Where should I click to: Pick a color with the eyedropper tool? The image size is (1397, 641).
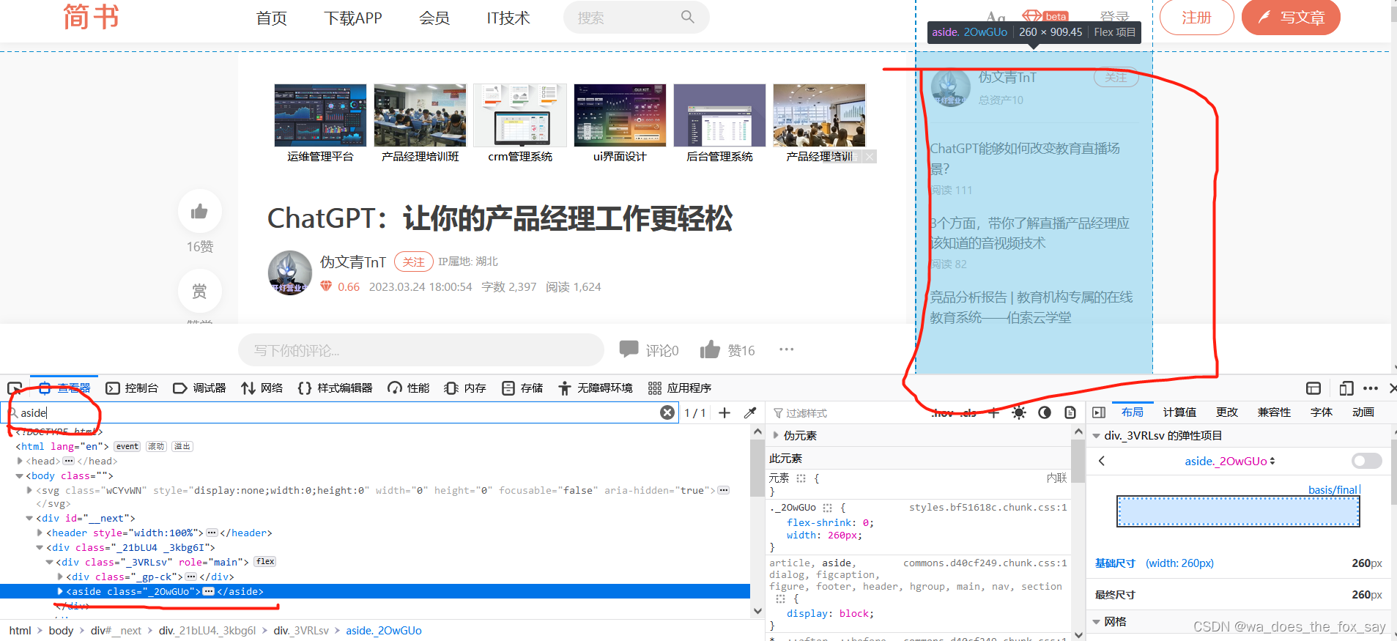[x=750, y=412]
